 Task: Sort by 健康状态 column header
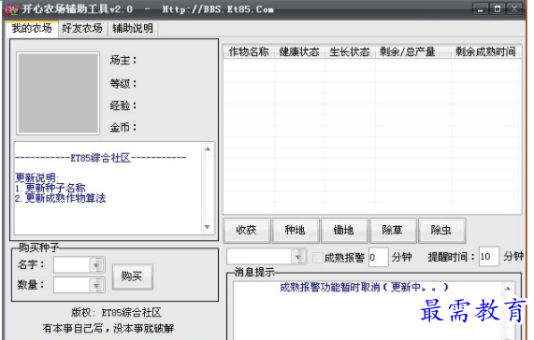pos(299,51)
